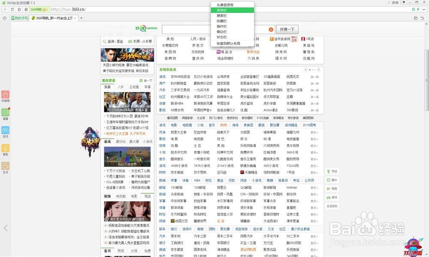Open the 看片 icon in right floating panel

(x=332, y=180)
